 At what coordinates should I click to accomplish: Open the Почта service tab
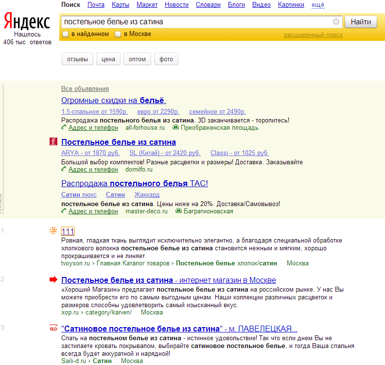click(96, 5)
